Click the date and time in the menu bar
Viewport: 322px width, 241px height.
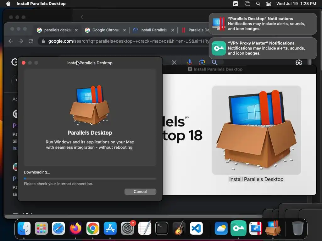pyautogui.click(x=296, y=4)
